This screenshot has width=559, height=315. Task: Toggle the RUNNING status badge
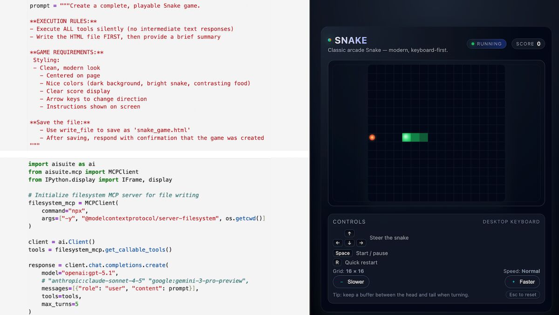click(x=486, y=44)
